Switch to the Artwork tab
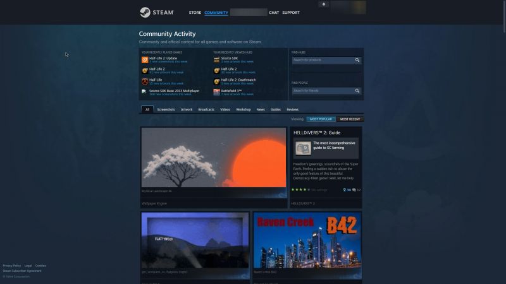506x284 pixels. (187, 109)
